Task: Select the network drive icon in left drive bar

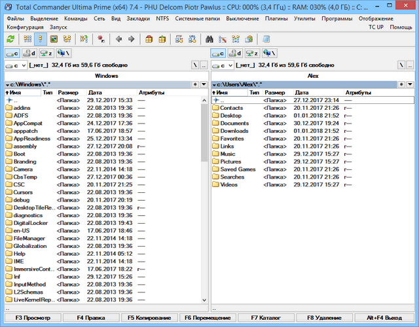Action: (64, 53)
